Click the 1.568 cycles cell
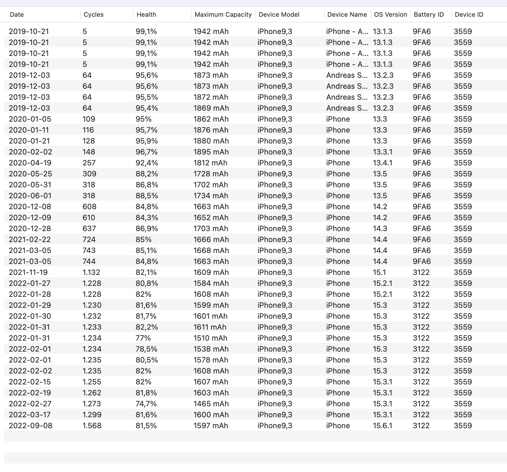 click(92, 426)
